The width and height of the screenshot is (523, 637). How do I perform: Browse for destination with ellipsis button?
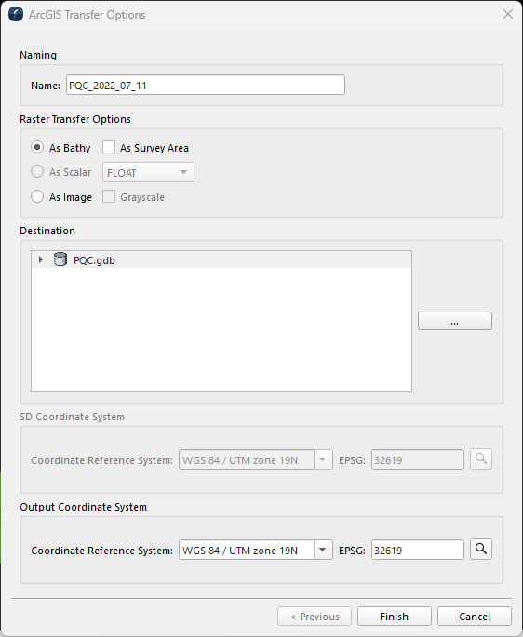pyautogui.click(x=455, y=321)
